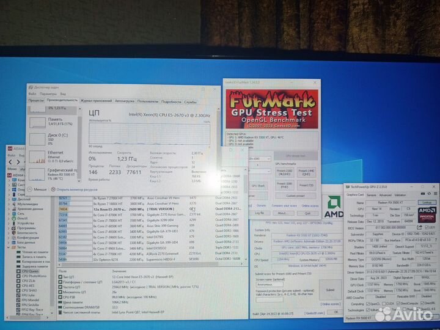440x330 pixels.
Task: Open the FurMark resolution dropdown
Action: (x=260, y=159)
